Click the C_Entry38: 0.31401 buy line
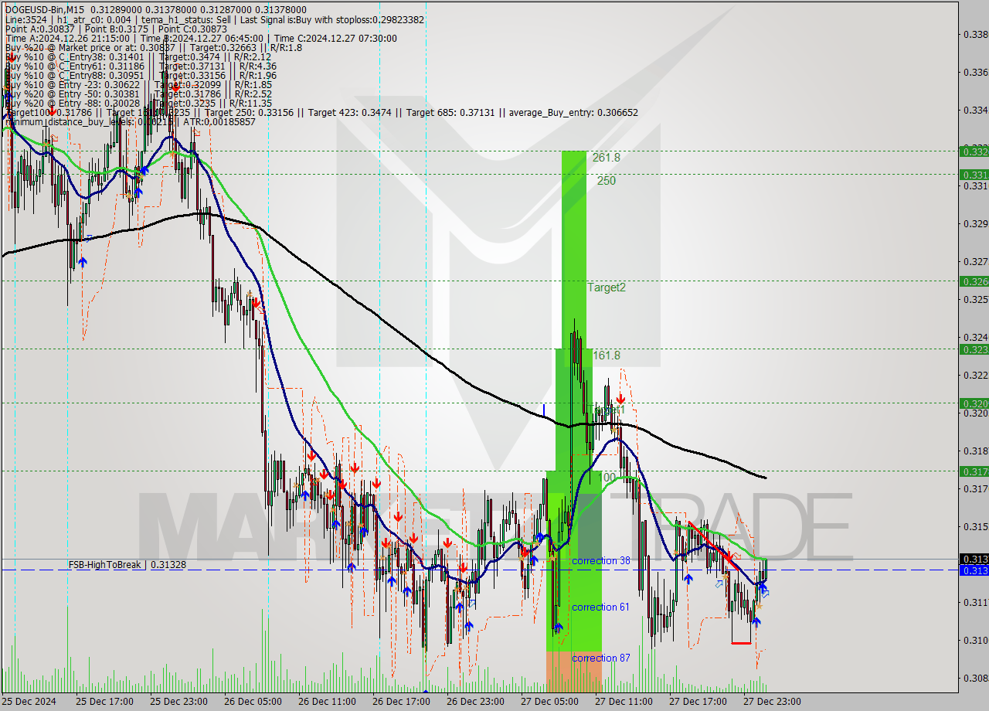 [138, 56]
